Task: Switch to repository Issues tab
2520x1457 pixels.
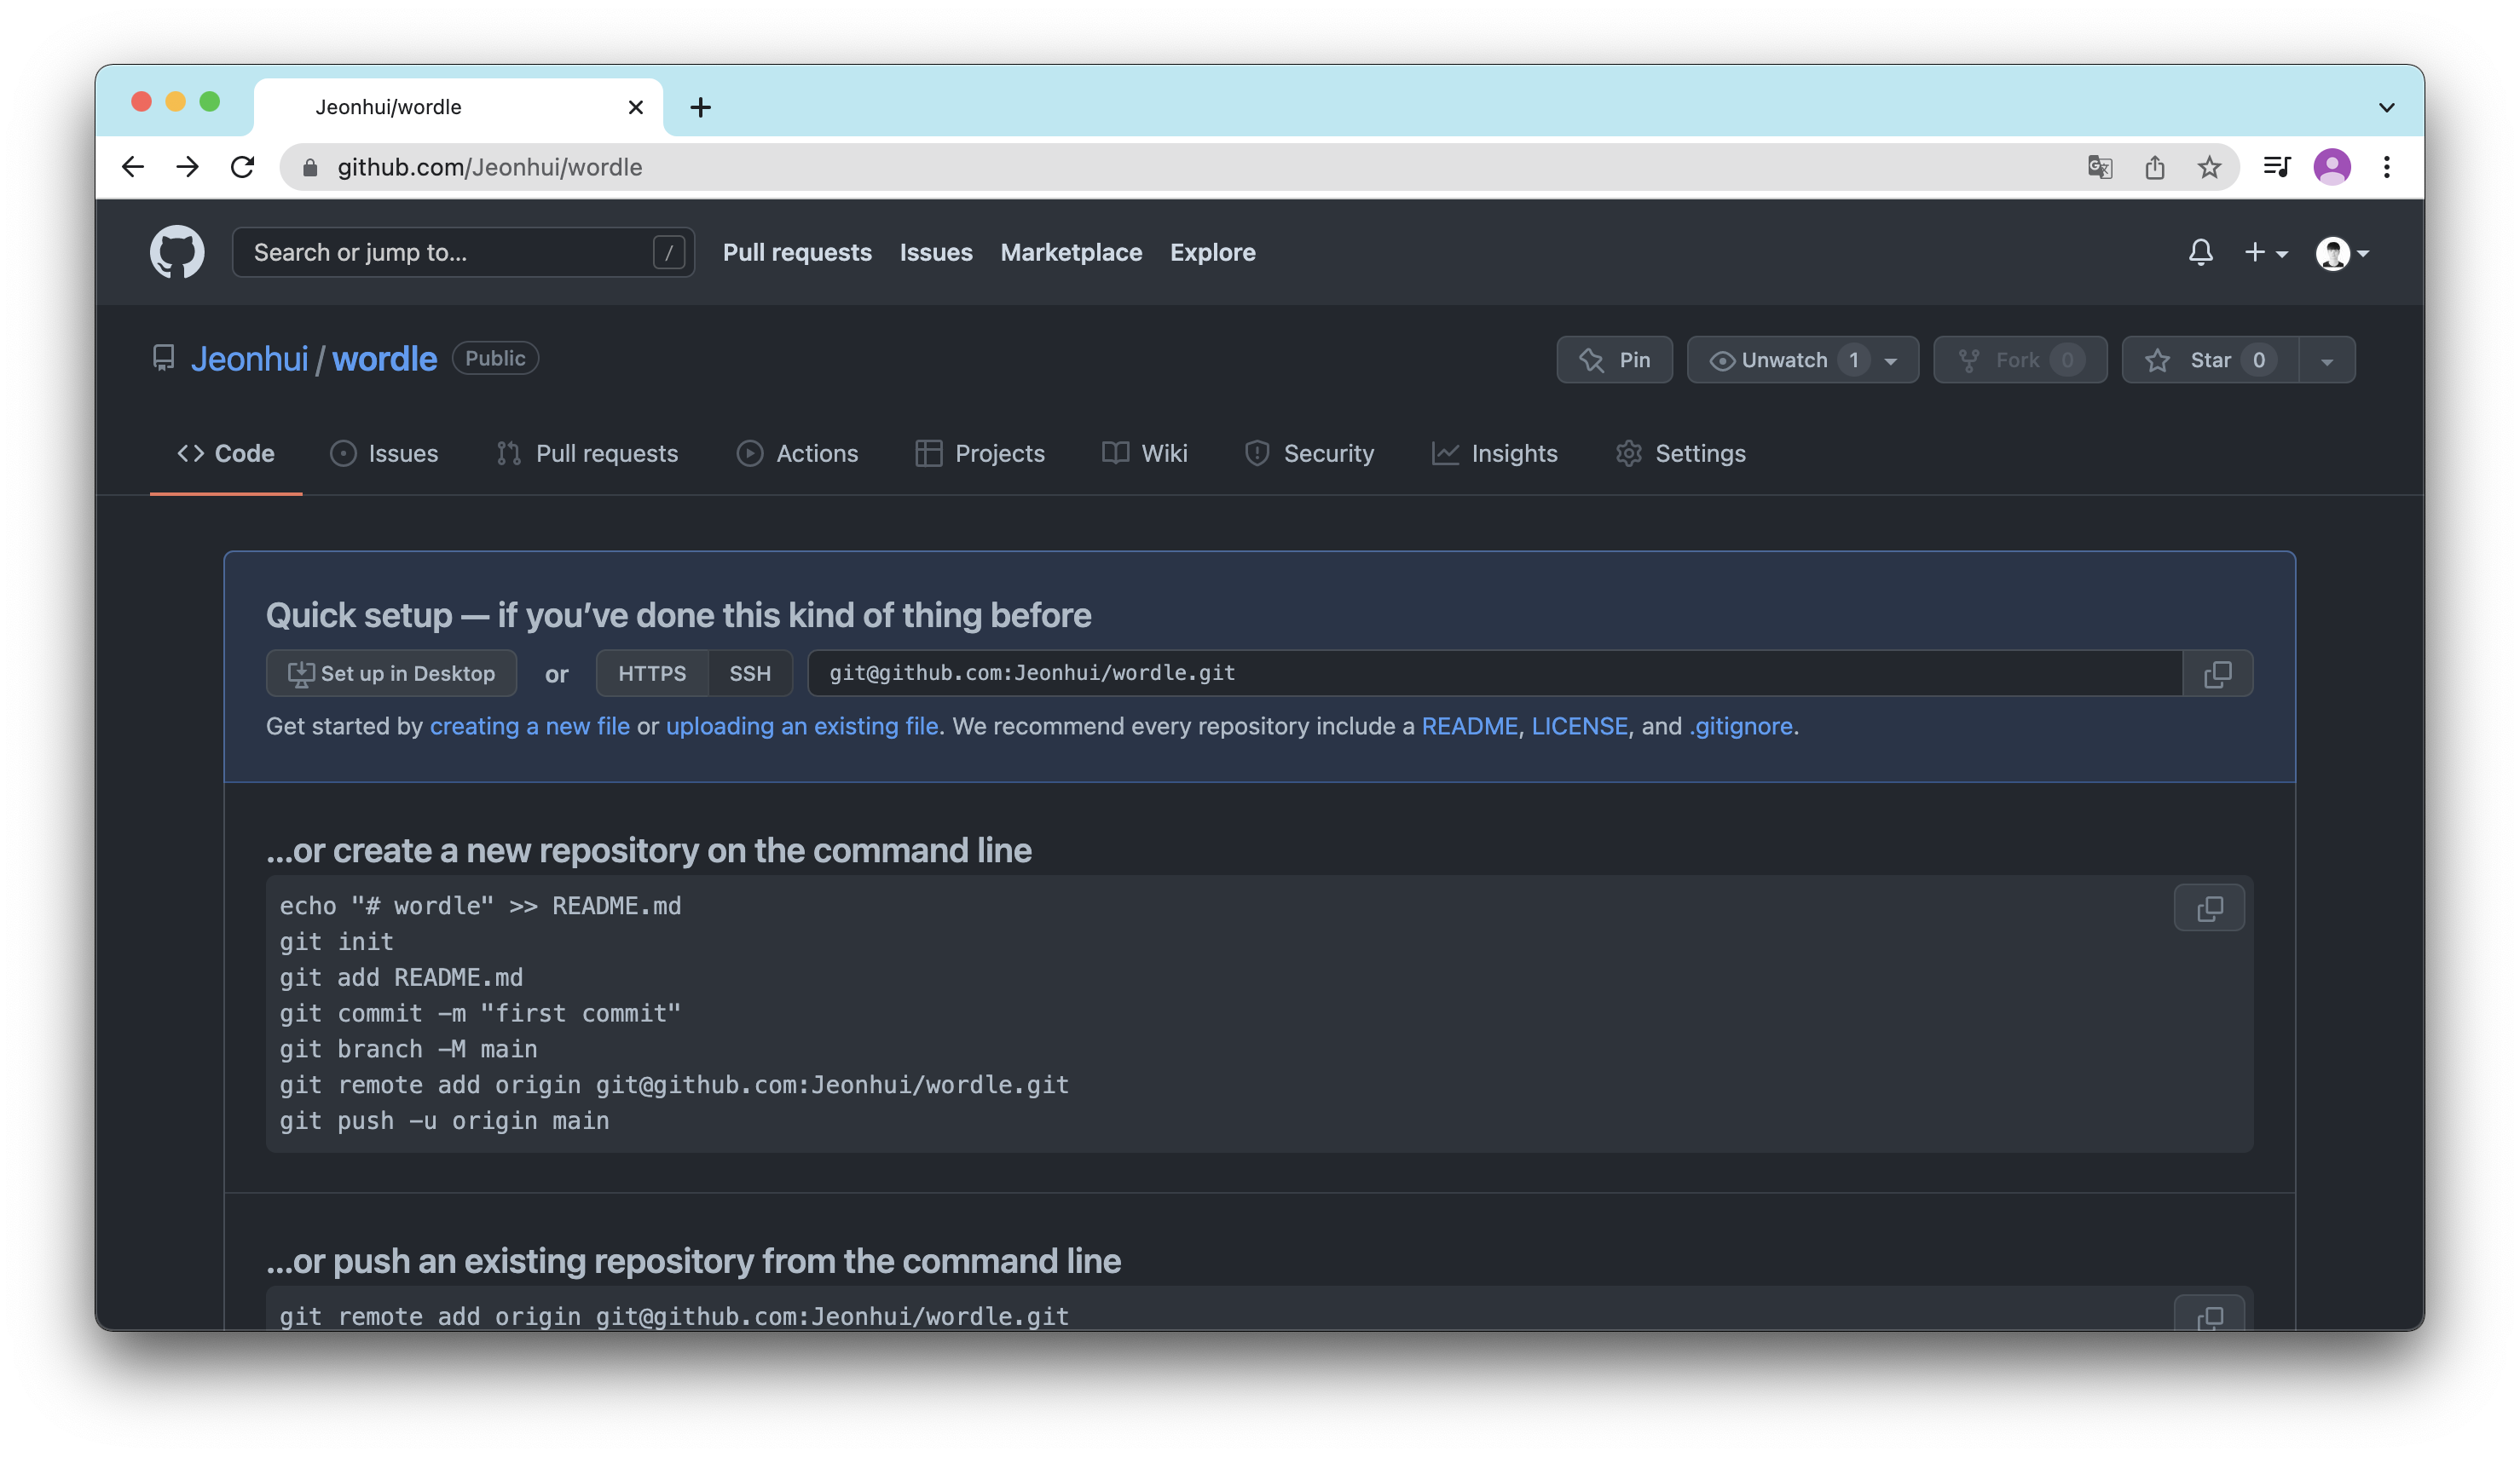Action: (x=384, y=453)
